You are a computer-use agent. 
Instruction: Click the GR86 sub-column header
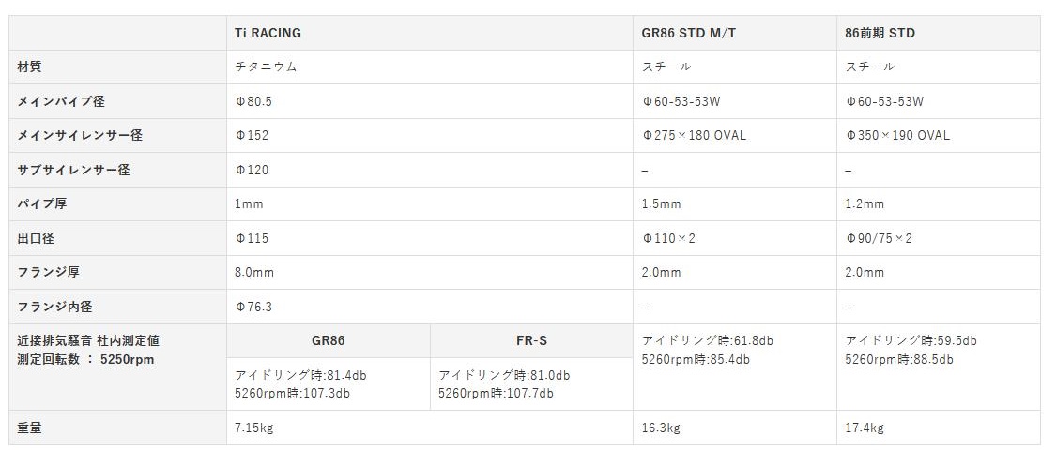coord(328,341)
